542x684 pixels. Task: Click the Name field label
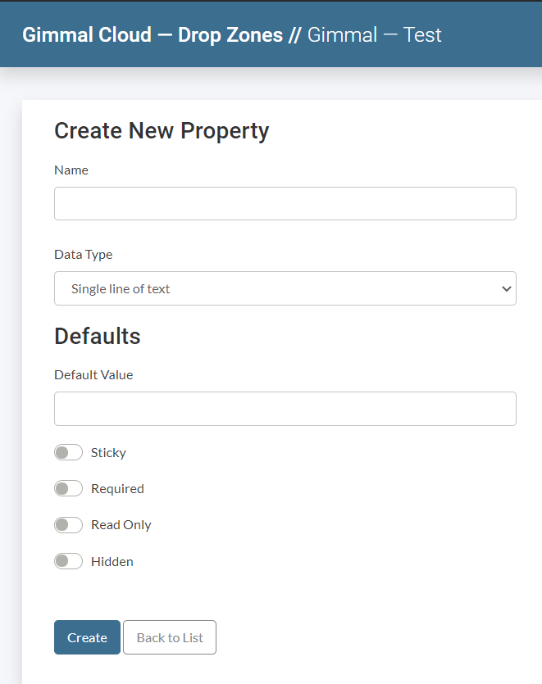[71, 170]
